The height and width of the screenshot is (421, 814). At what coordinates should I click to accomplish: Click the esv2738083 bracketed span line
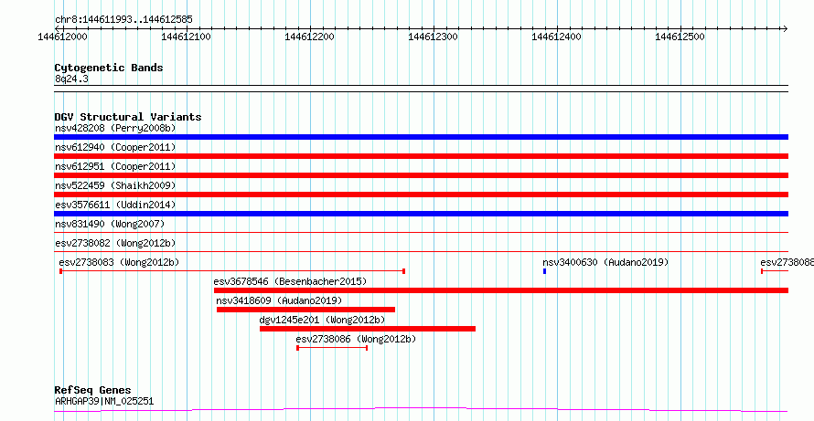(x=232, y=271)
